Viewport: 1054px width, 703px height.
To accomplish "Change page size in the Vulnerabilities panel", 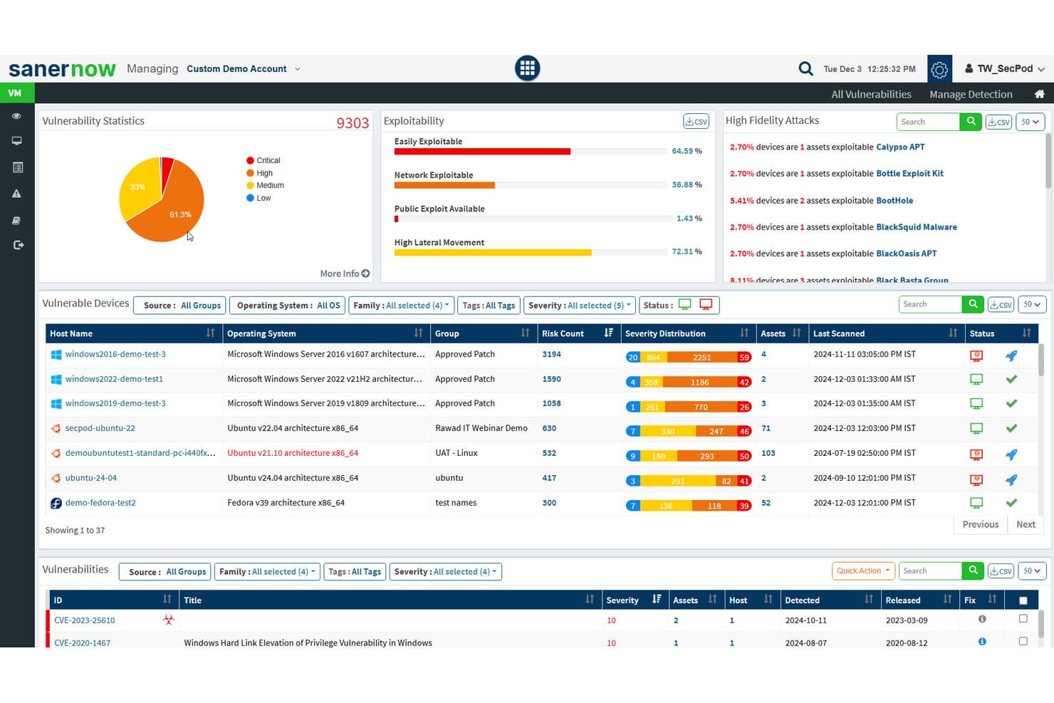I will click(1031, 571).
